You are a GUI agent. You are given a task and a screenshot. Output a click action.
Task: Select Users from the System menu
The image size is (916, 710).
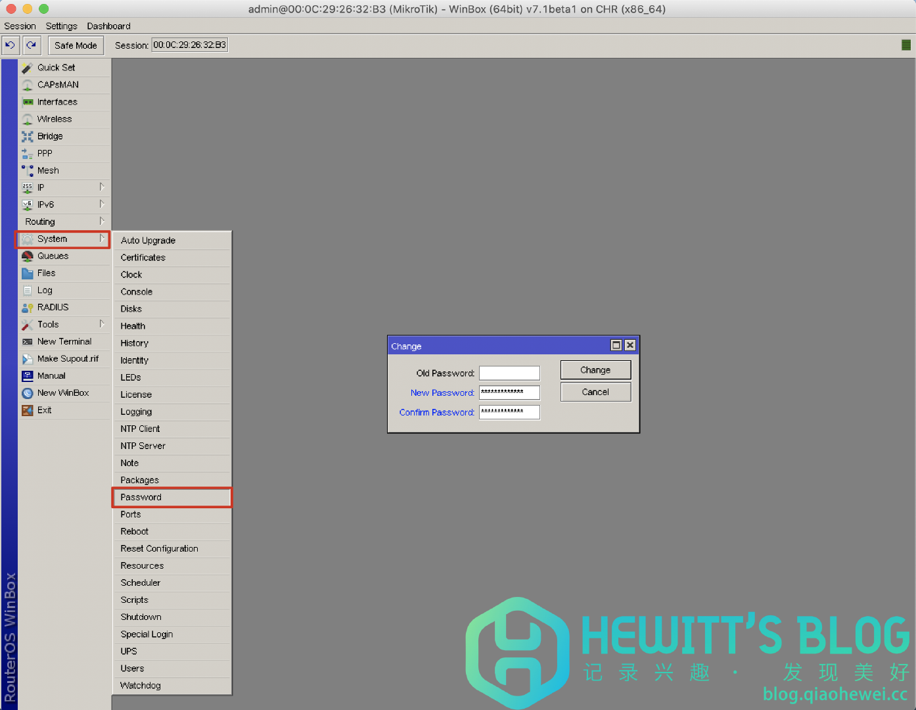pos(132,668)
